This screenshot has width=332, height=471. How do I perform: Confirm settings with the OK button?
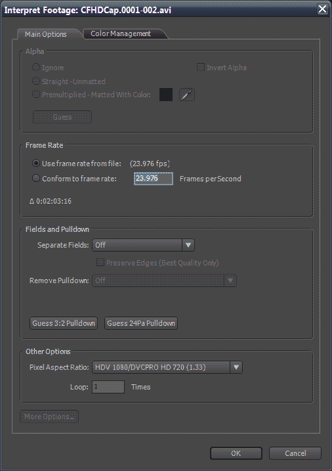pos(236,453)
